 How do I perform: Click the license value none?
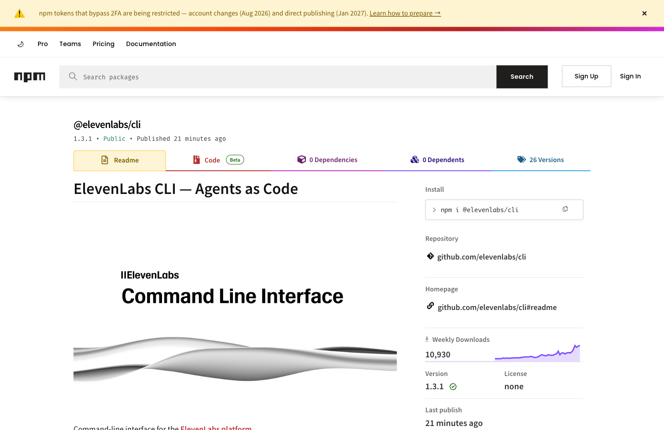point(514,387)
